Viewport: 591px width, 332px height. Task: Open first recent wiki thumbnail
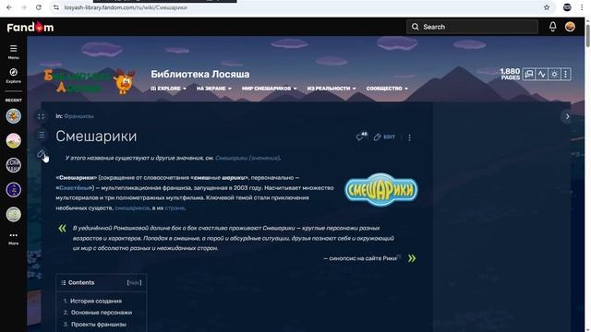click(13, 116)
